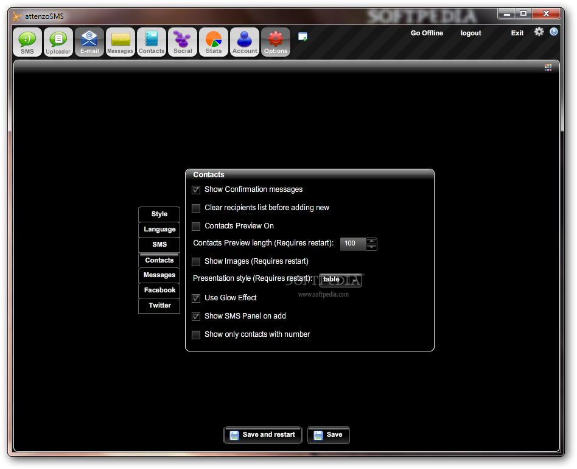577x469 pixels.
Task: Close the attenzoSMS window
Action: 546,14
